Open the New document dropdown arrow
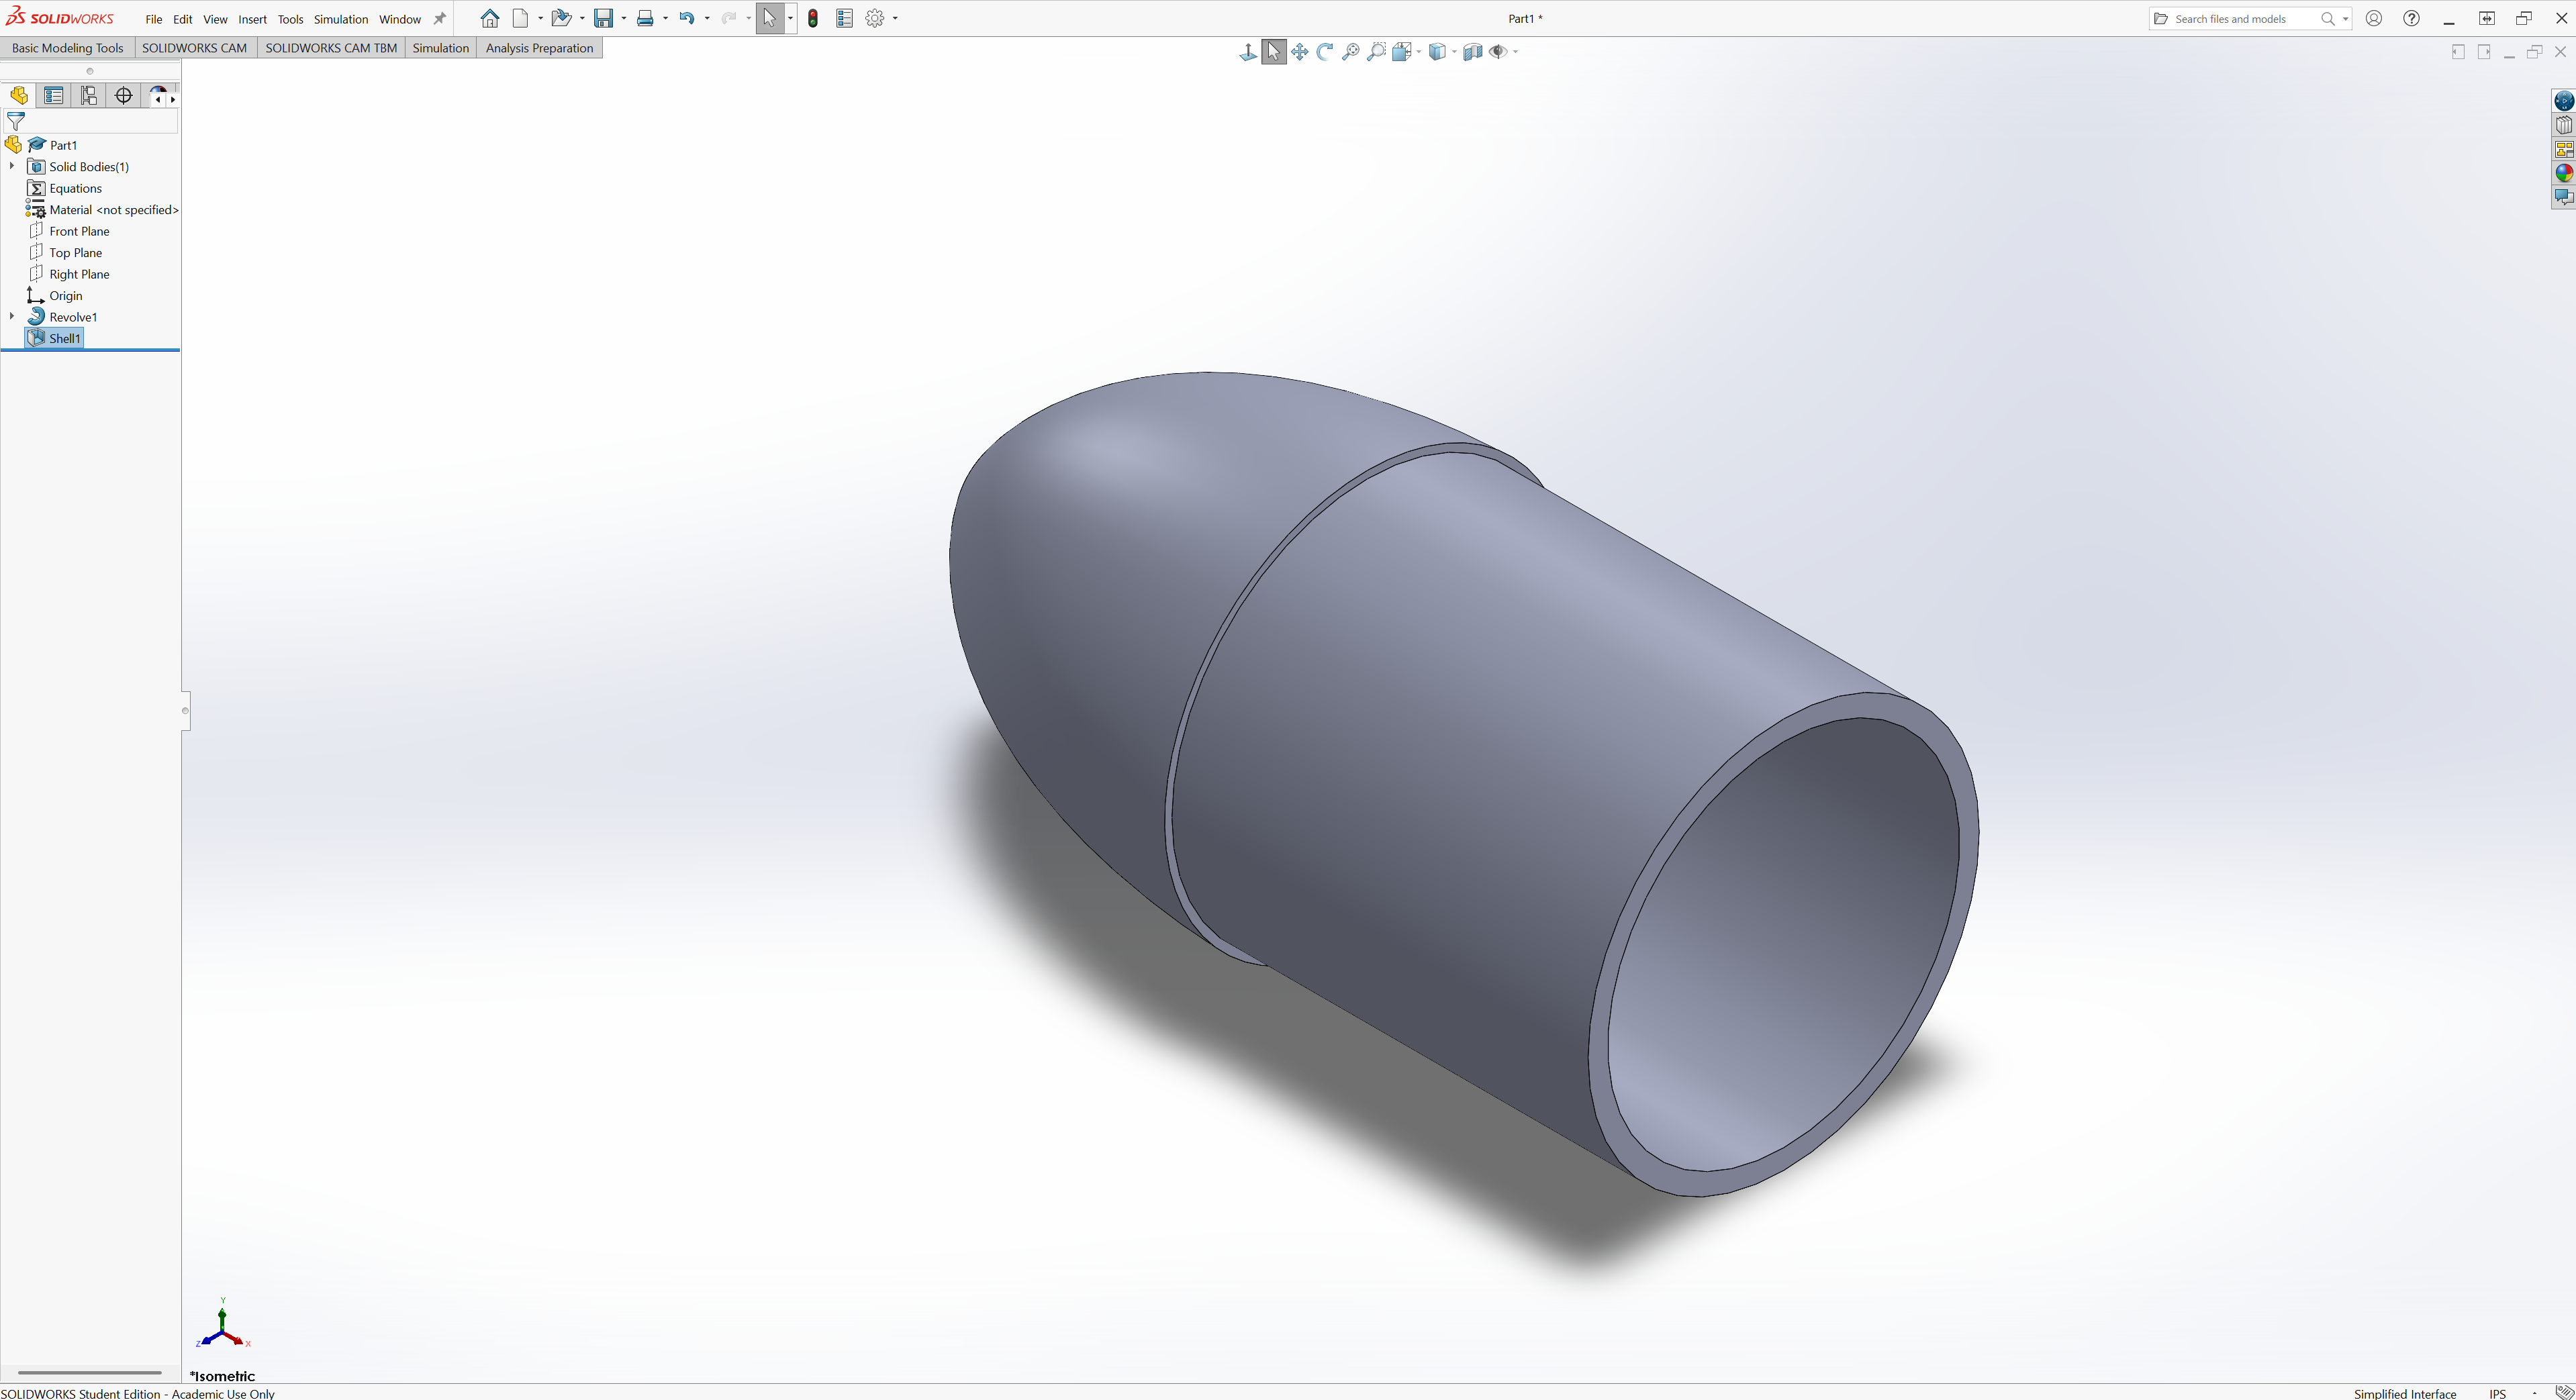Image resolution: width=2576 pixels, height=1400 pixels. click(540, 19)
